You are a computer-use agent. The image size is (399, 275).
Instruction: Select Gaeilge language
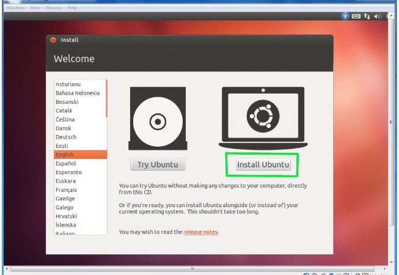[x=80, y=199]
